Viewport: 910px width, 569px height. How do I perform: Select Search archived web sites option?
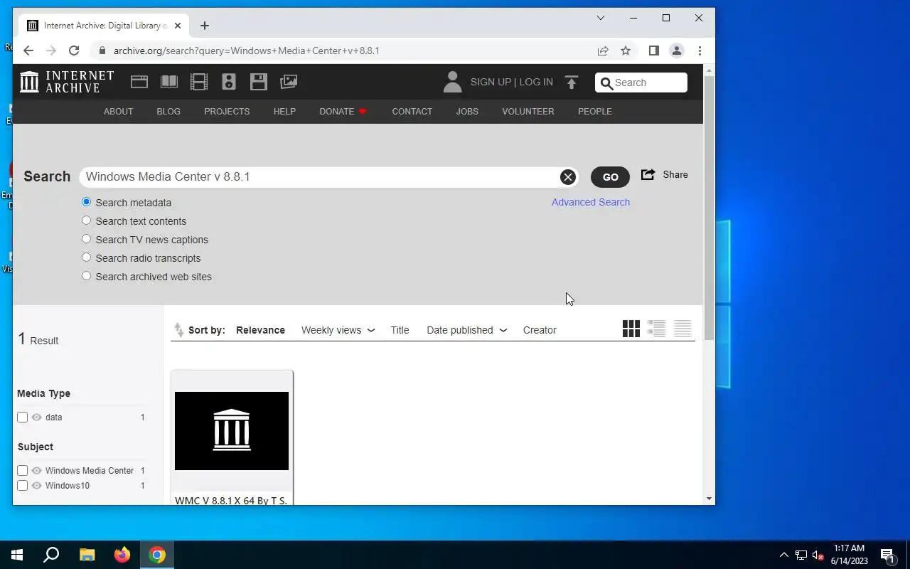tap(87, 276)
